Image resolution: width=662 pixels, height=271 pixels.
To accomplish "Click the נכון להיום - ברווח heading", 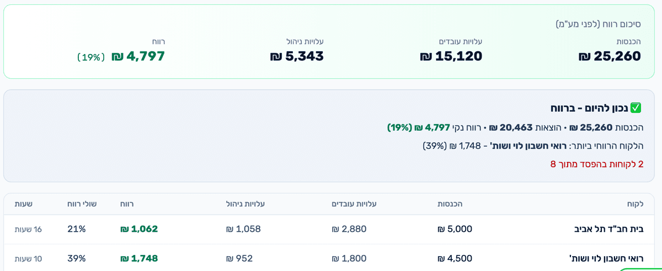I will pos(589,108).
